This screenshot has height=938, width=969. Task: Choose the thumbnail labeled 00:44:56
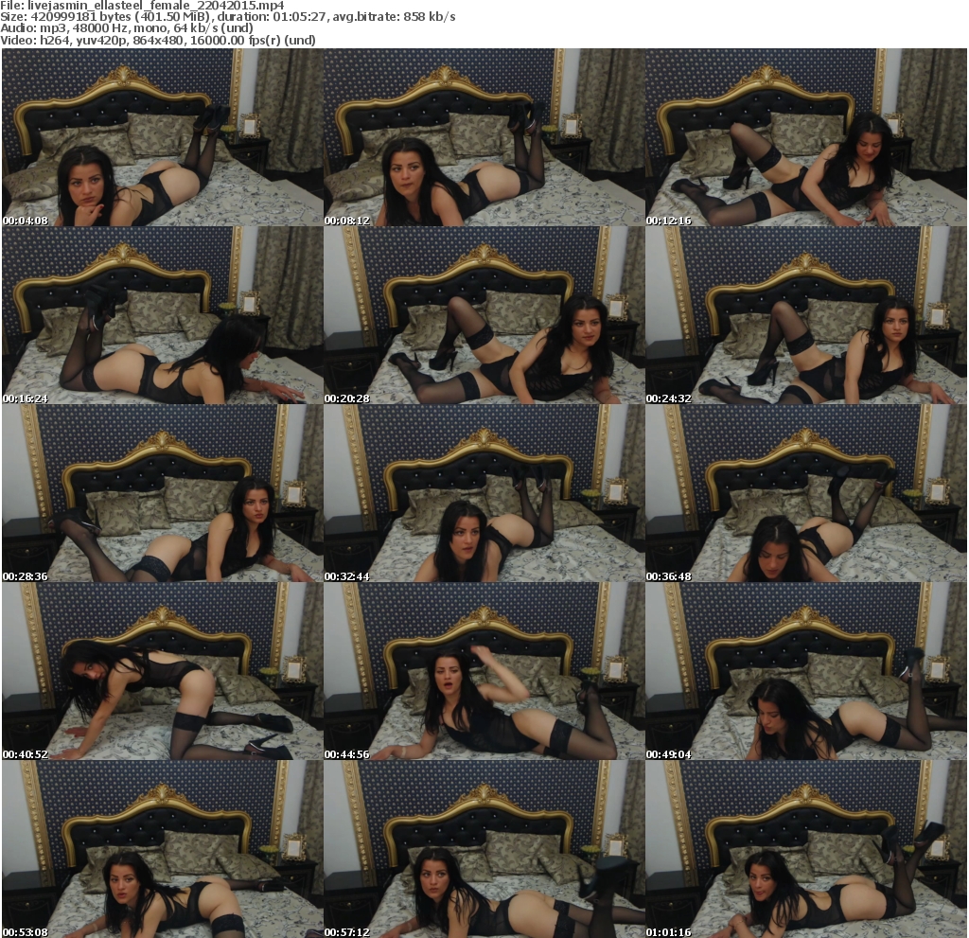tap(484, 671)
